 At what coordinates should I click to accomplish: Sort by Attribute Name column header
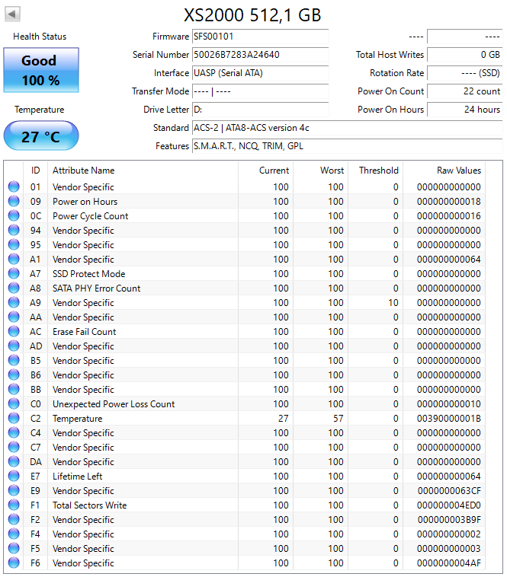pyautogui.click(x=143, y=171)
